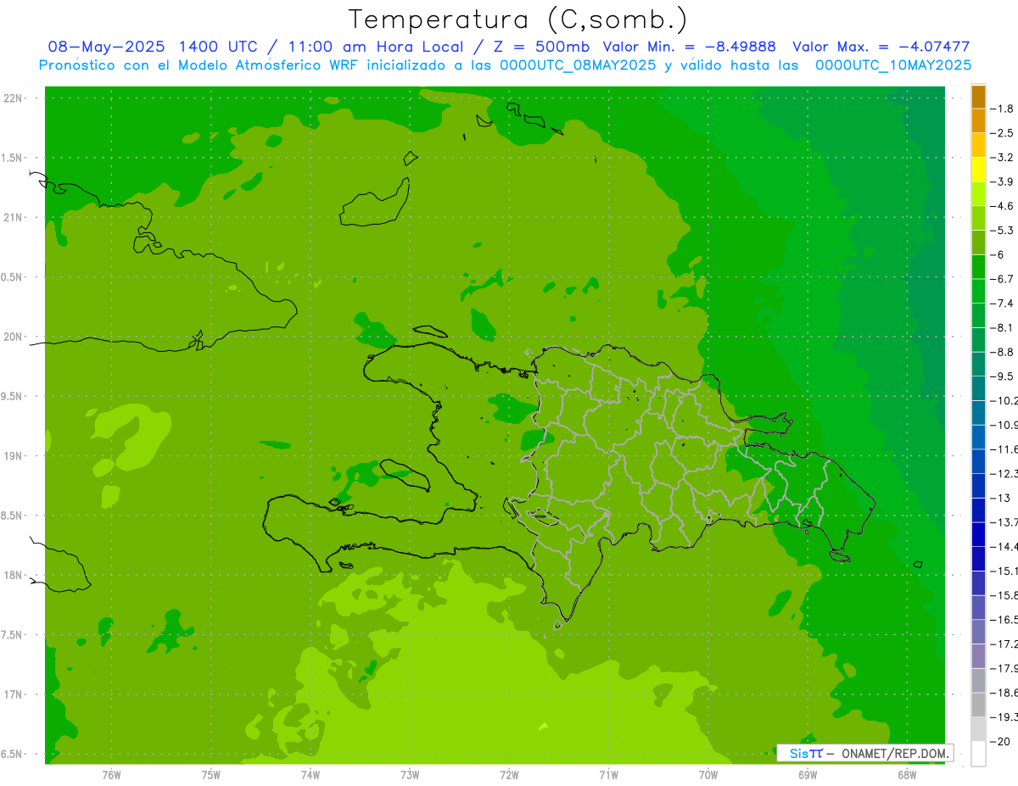The image size is (1018, 786).
Task: Click the "11:00 am Hora Local" text
Action: [376, 47]
